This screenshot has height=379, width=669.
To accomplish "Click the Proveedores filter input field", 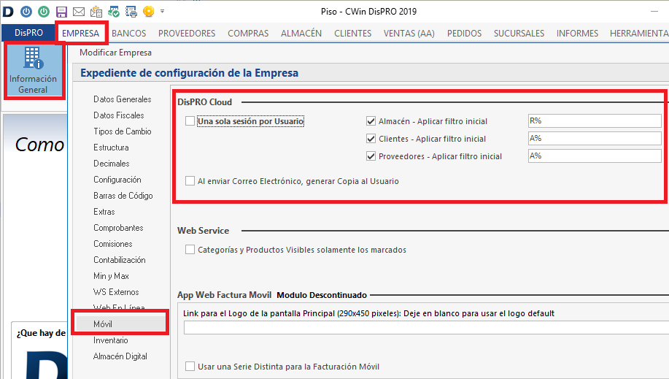I will (x=594, y=156).
